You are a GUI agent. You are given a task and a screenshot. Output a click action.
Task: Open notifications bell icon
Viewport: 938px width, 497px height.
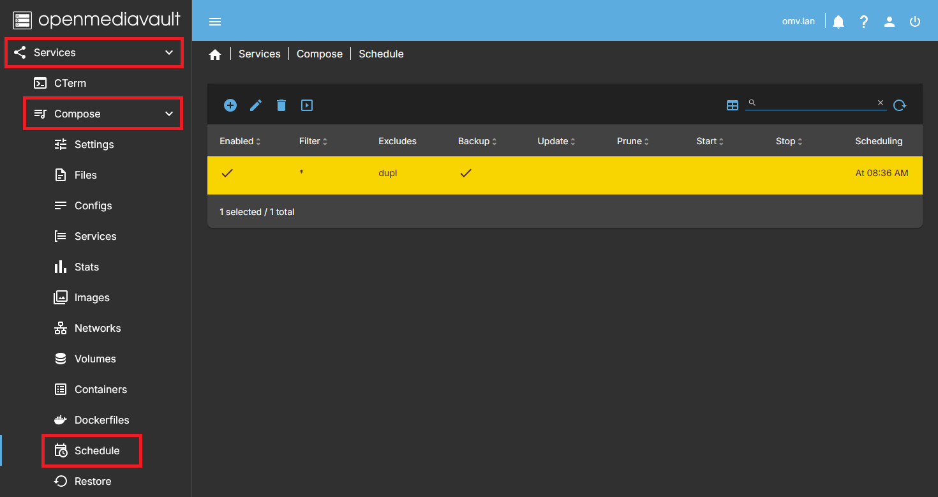pos(838,22)
